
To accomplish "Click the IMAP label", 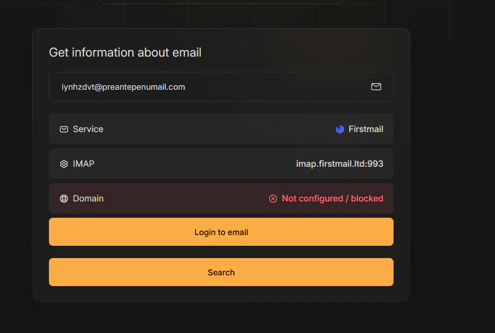I will coord(83,164).
